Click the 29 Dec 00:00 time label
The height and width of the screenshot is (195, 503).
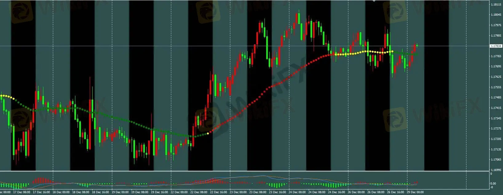tap(415, 192)
